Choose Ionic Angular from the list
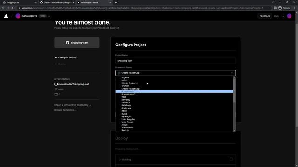298x167 pixels. pyautogui.click(x=174, y=119)
